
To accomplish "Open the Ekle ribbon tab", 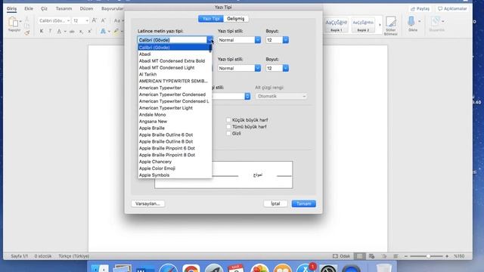I will click(x=29, y=8).
